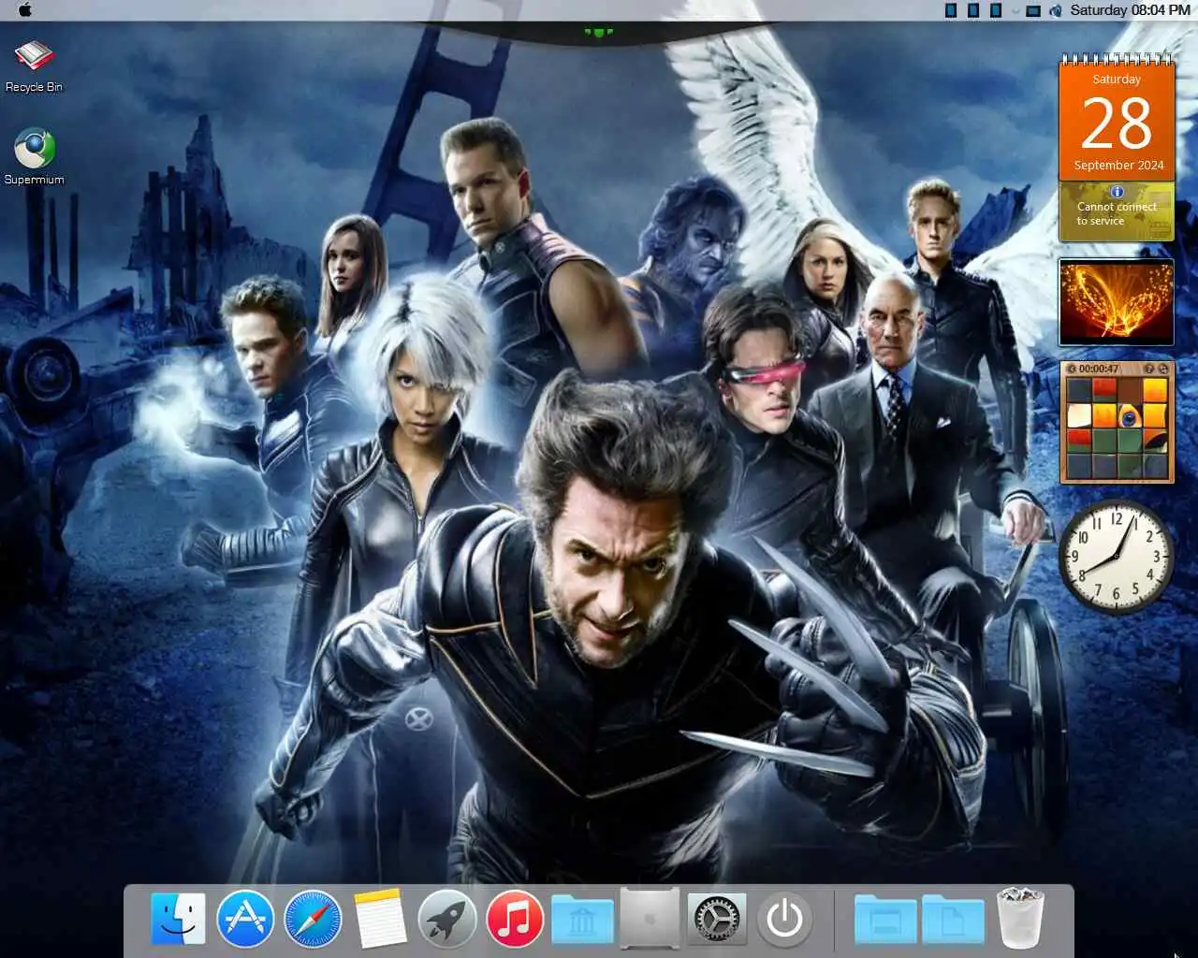The height and width of the screenshot is (958, 1198).
Task: Expand hidden tray icons arrow
Action: (1015, 11)
